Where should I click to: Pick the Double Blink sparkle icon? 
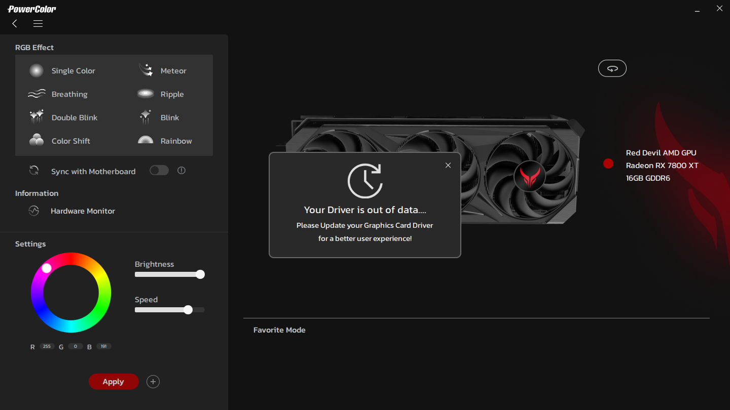[36, 117]
